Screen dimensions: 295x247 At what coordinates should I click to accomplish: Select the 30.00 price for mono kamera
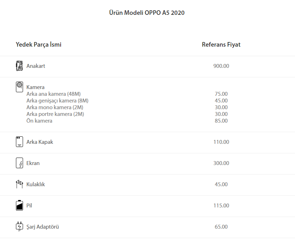(x=221, y=107)
